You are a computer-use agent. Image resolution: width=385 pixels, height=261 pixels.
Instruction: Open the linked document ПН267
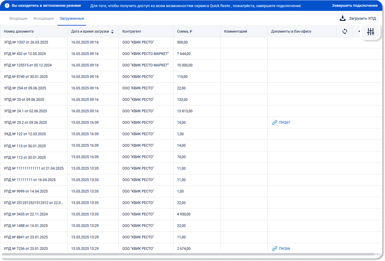tap(284, 123)
